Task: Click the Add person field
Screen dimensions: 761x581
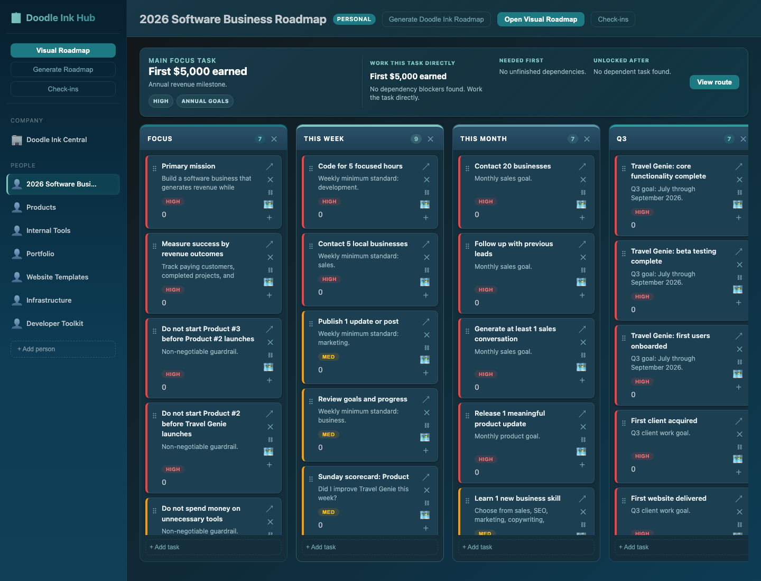Action: (63, 349)
